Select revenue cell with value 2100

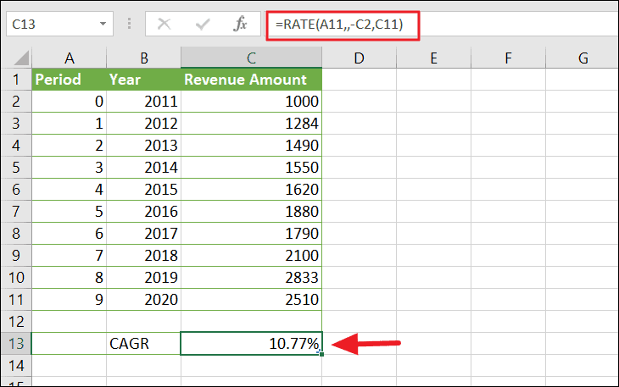tap(252, 256)
